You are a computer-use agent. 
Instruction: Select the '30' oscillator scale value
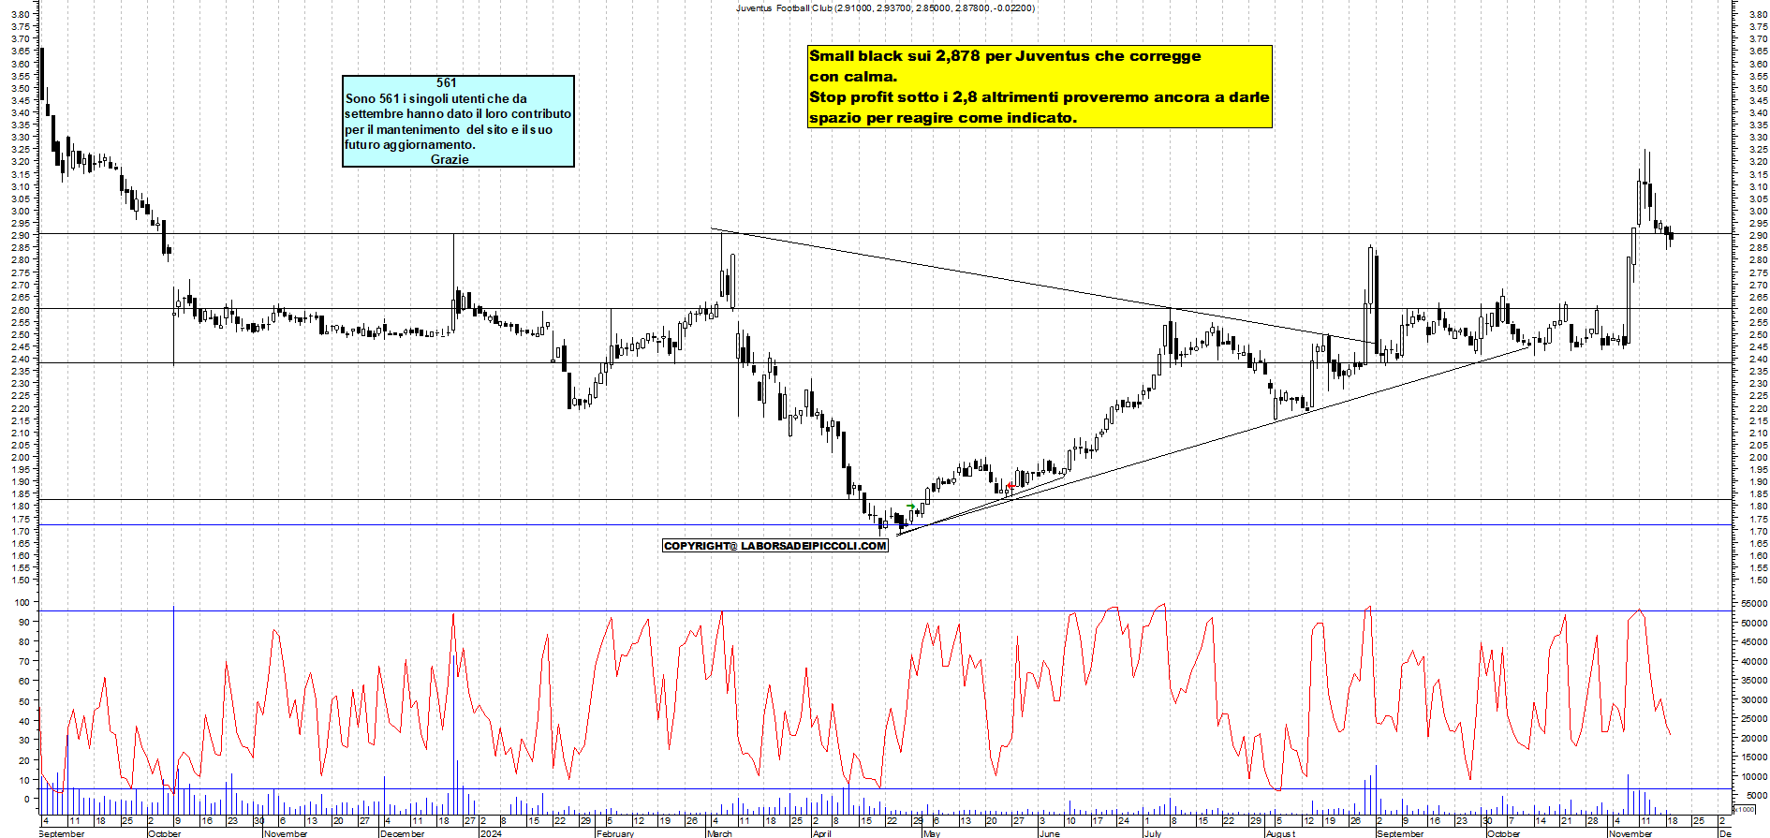tap(23, 741)
